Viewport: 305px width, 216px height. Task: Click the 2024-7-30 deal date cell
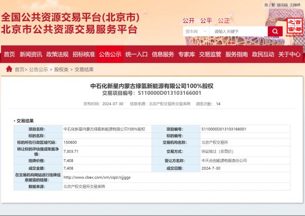[x=245, y=168]
